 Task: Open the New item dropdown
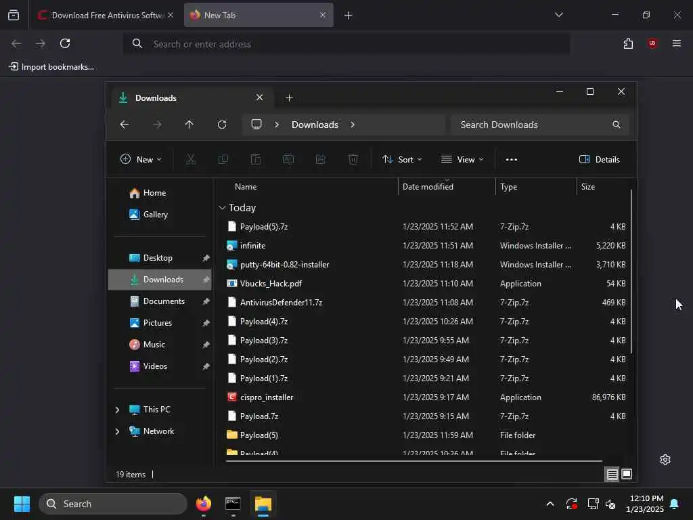pyautogui.click(x=141, y=160)
